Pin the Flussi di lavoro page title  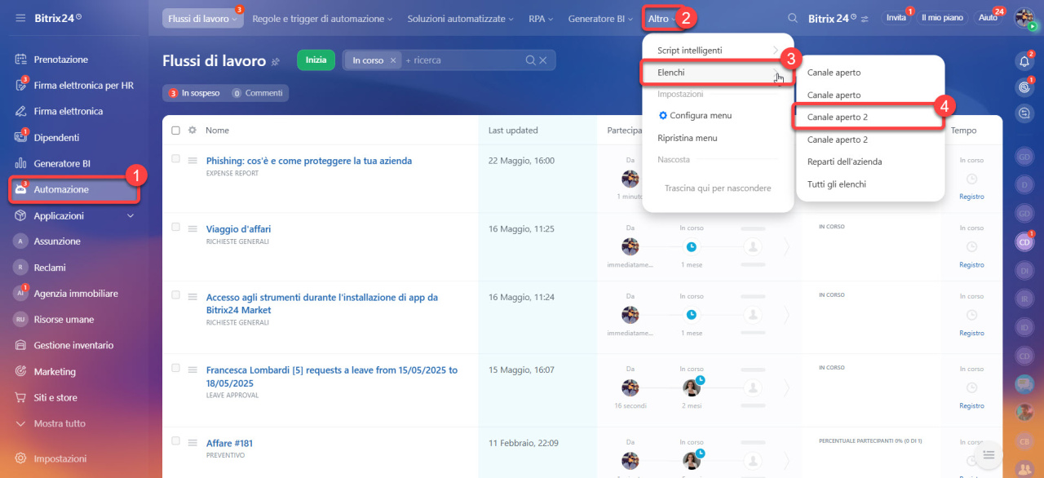point(276,61)
